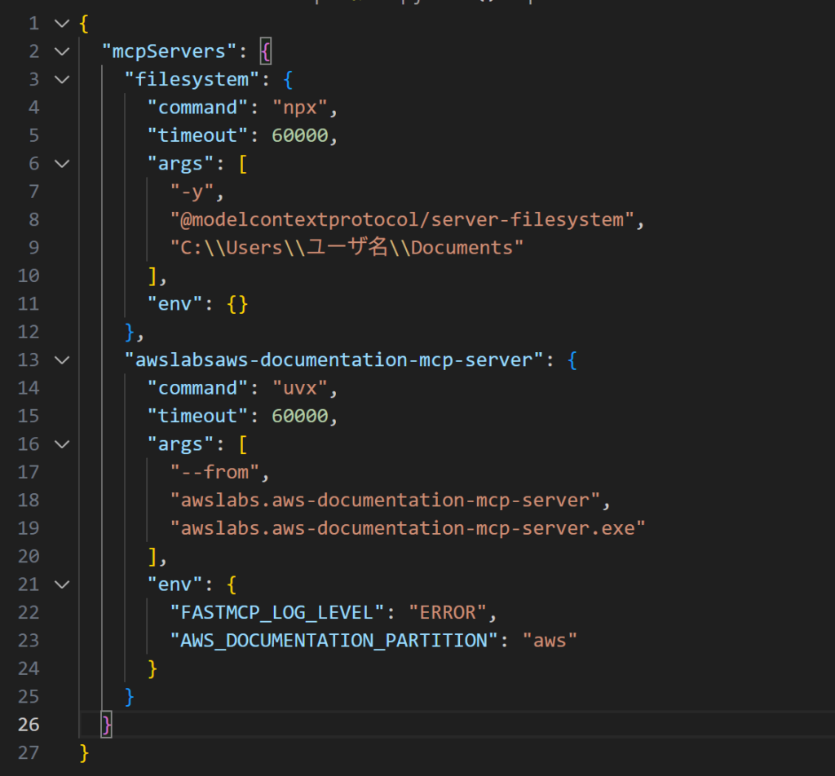Click line number 12 in the gutter

tap(29, 332)
